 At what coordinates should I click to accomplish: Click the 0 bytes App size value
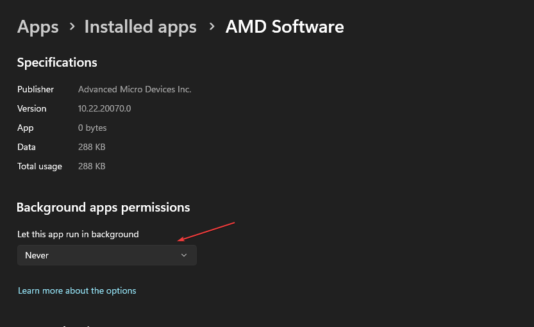(92, 128)
